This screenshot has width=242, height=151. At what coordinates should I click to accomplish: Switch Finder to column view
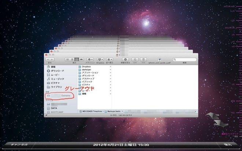pyautogui.click(x=77, y=60)
